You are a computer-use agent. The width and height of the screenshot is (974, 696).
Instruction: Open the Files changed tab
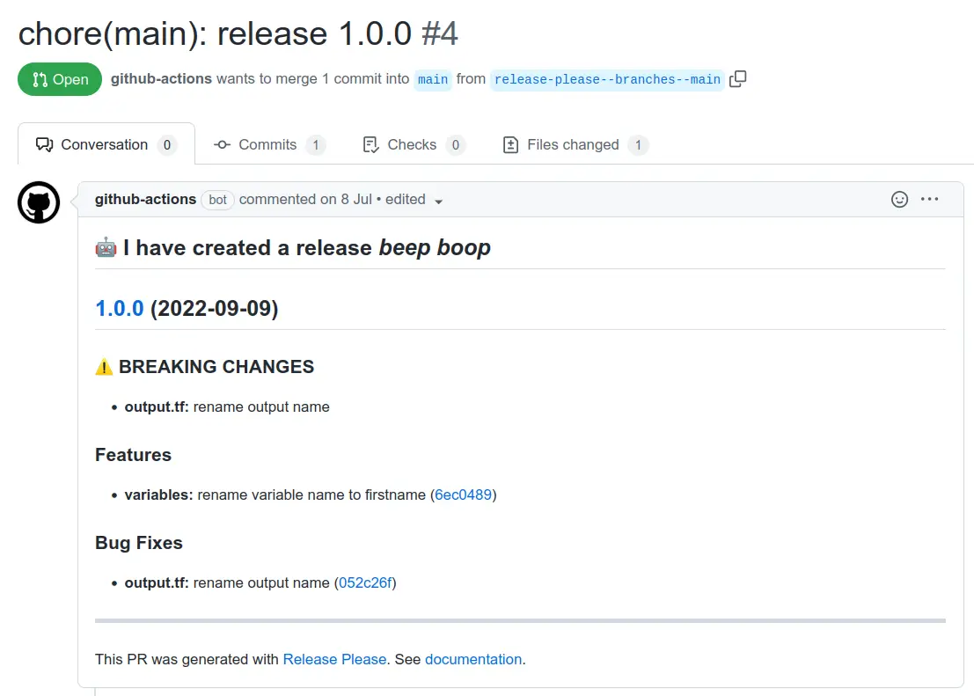(x=573, y=144)
